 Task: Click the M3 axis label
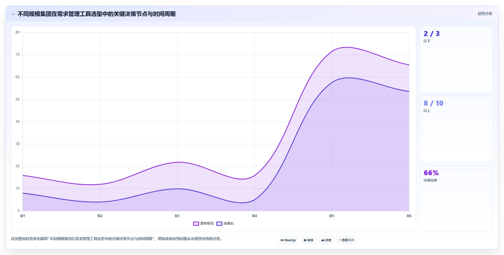point(177,216)
